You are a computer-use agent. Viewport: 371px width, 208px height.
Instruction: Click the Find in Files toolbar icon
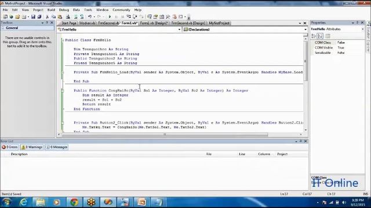[68, 17]
